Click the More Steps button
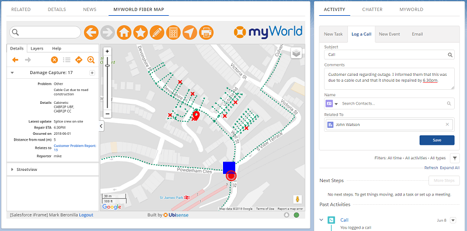 tap(444, 181)
